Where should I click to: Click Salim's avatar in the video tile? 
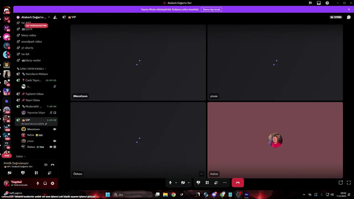click(x=275, y=140)
